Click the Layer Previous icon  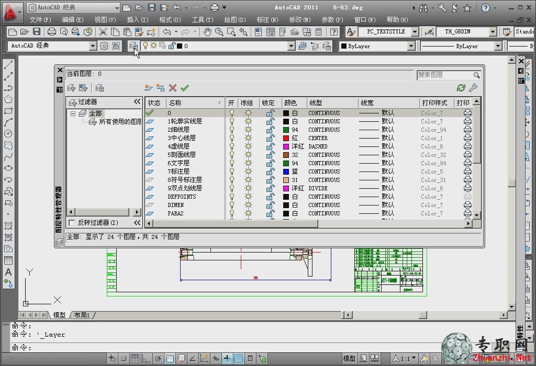click(315, 46)
